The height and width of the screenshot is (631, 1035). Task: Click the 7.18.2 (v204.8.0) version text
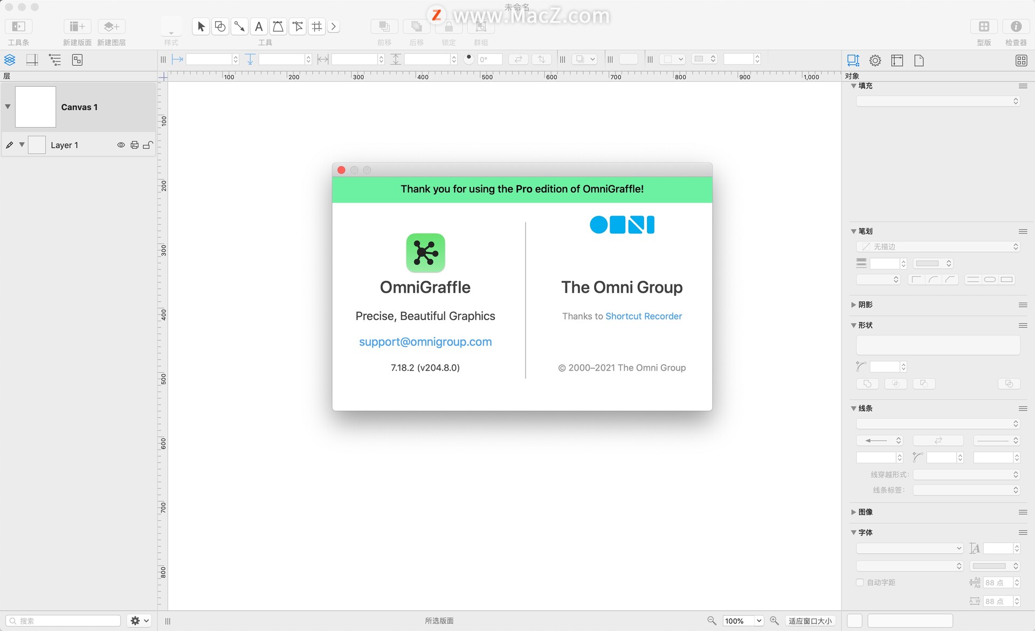click(x=425, y=367)
